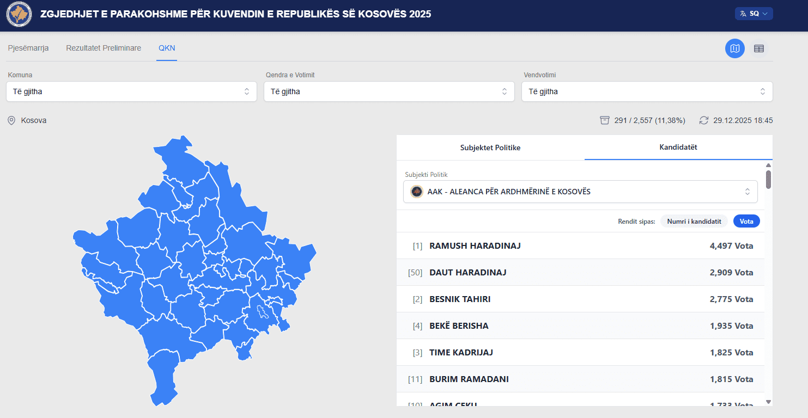
Task: Select candidate Ramush Haradinaj row
Action: (x=580, y=246)
